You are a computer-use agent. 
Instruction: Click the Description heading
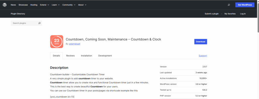click(59, 68)
